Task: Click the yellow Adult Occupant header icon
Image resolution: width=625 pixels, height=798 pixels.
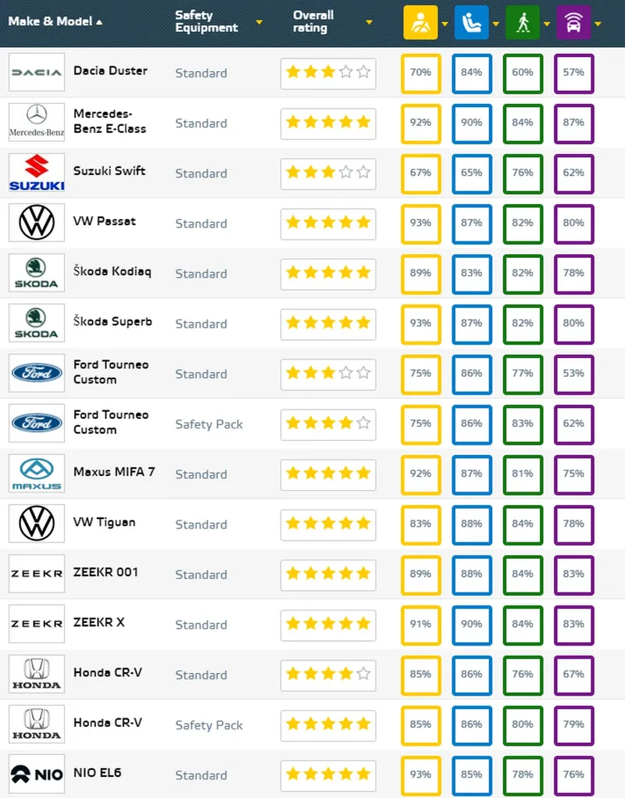Action: point(420,23)
